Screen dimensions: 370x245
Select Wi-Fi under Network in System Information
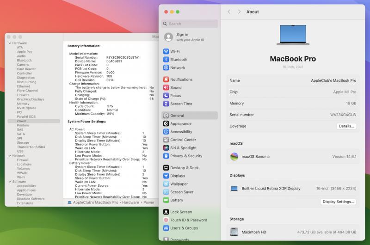pos(21,177)
